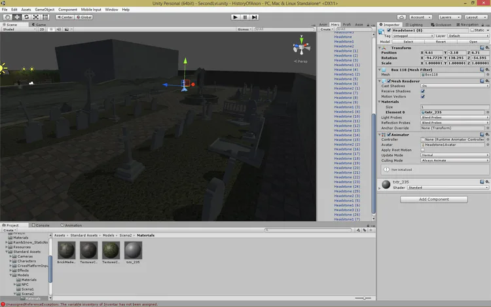Image resolution: width=491 pixels, height=307 pixels.
Task: Toggle Motion Vectors checkbox
Action: (423, 96)
